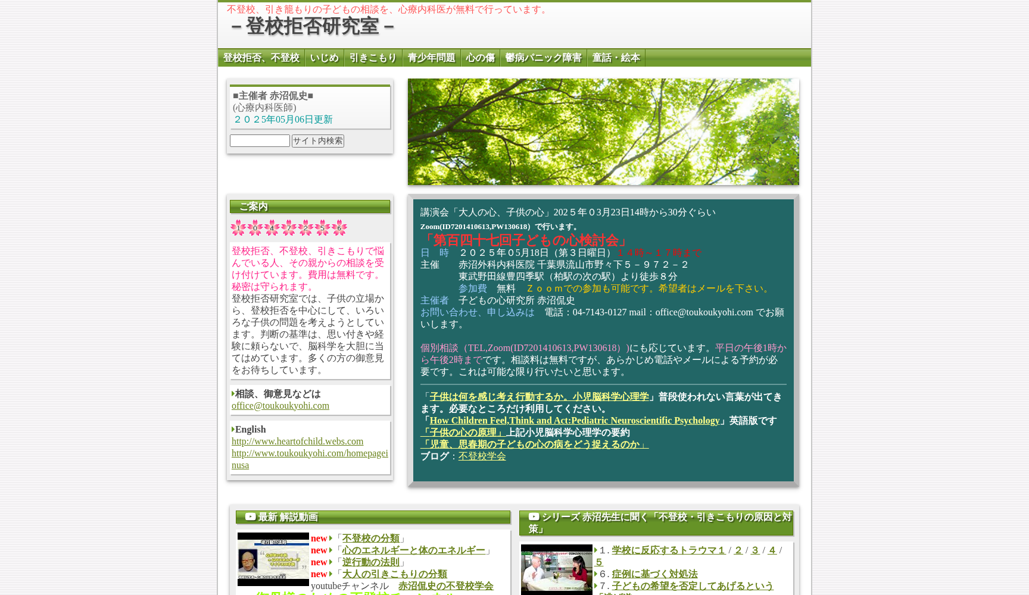The image size is (1029, 595).
Task: Click the sakura flower visitor counter
Action: coord(288,227)
